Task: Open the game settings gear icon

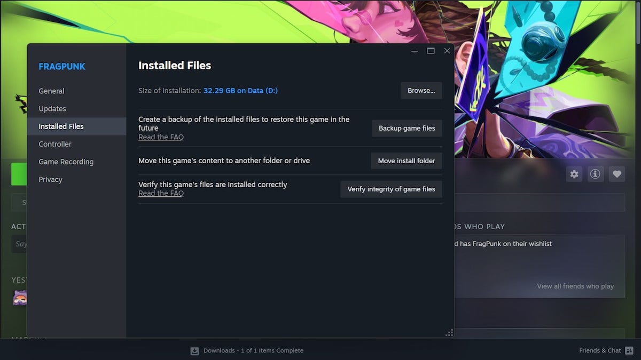Action: (x=574, y=174)
